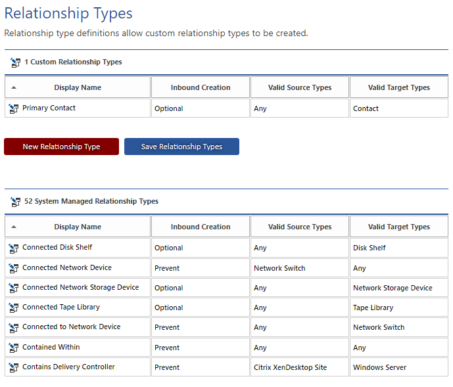Click the Windows Server target type cell
This screenshot has width=453, height=387.
[x=399, y=367]
